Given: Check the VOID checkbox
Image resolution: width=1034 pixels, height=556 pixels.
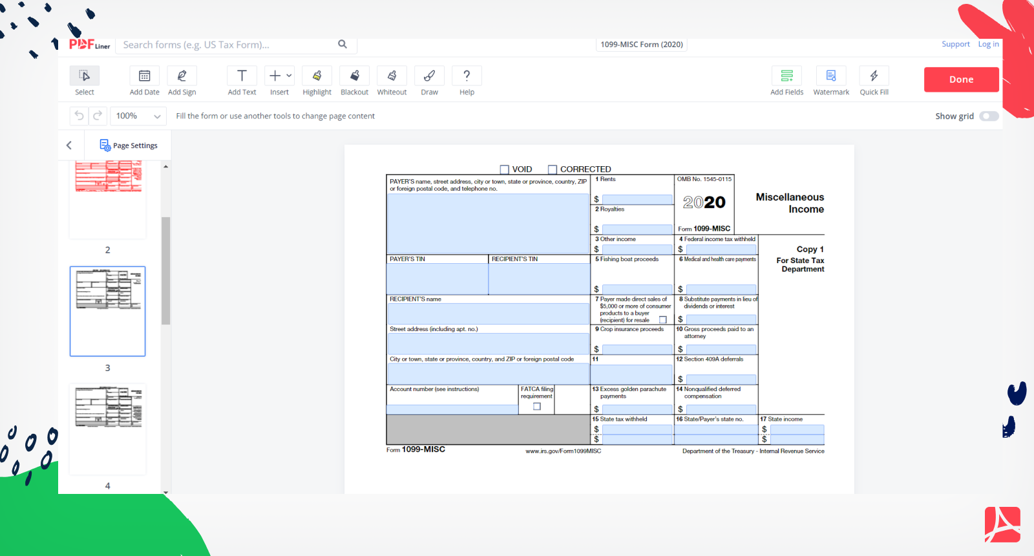Looking at the screenshot, I should pos(505,169).
